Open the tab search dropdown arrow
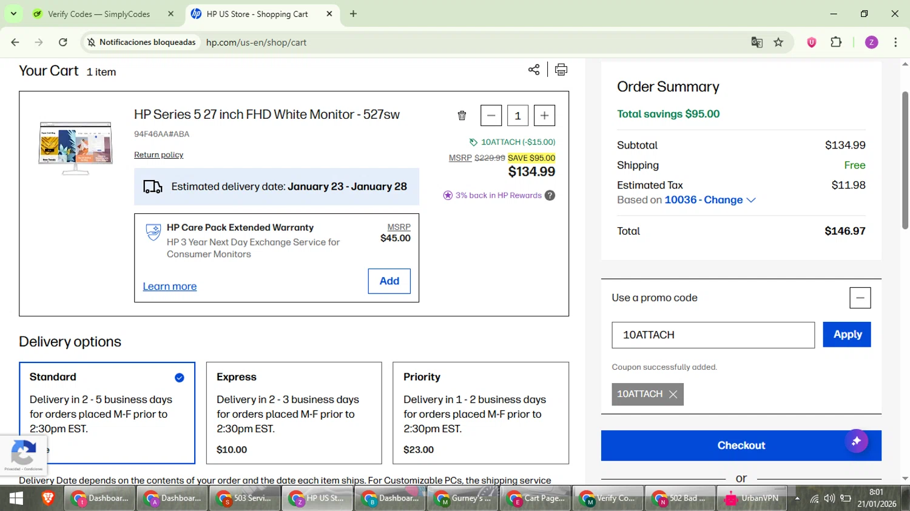The width and height of the screenshot is (910, 511). 13,13
